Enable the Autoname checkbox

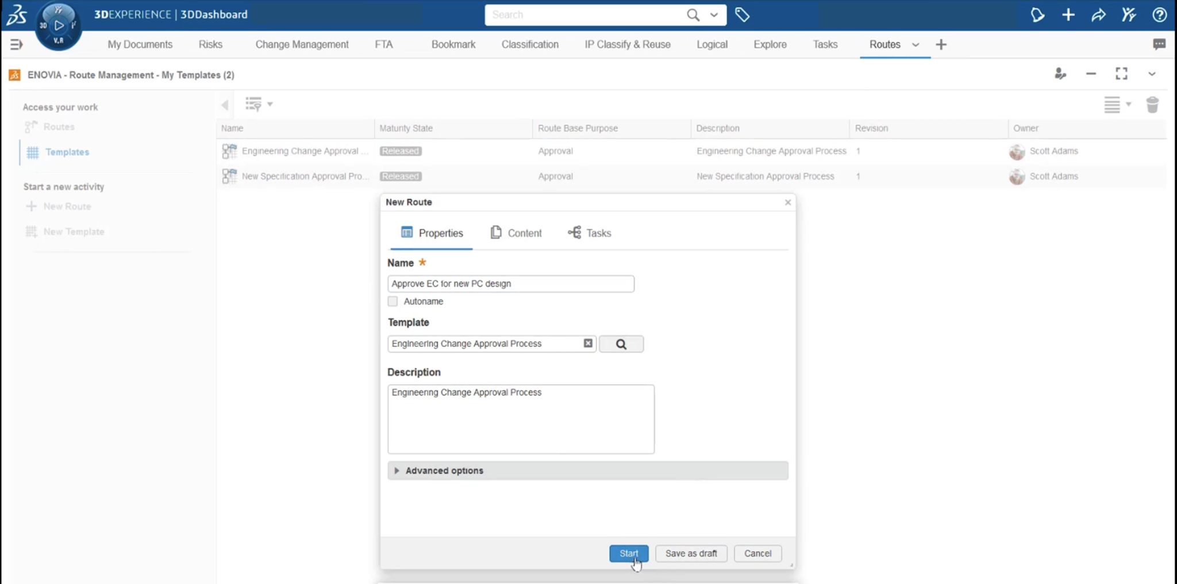(x=393, y=301)
